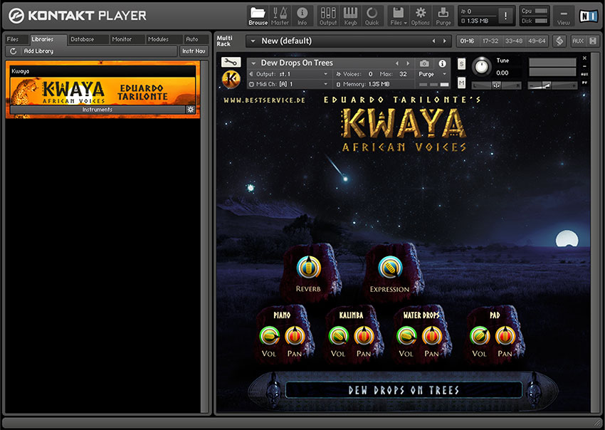Click the Instruments button under Kwaya
Screen dimensions: 605x430
[97, 110]
